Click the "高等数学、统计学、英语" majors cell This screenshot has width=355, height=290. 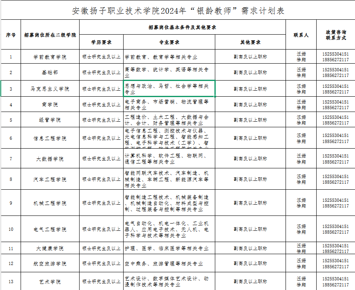[x=169, y=72]
